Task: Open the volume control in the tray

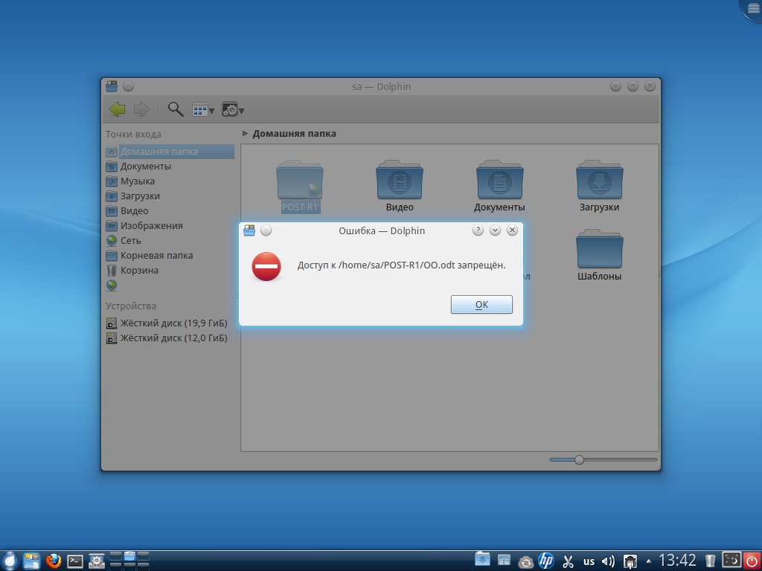Action: pyautogui.click(x=608, y=562)
